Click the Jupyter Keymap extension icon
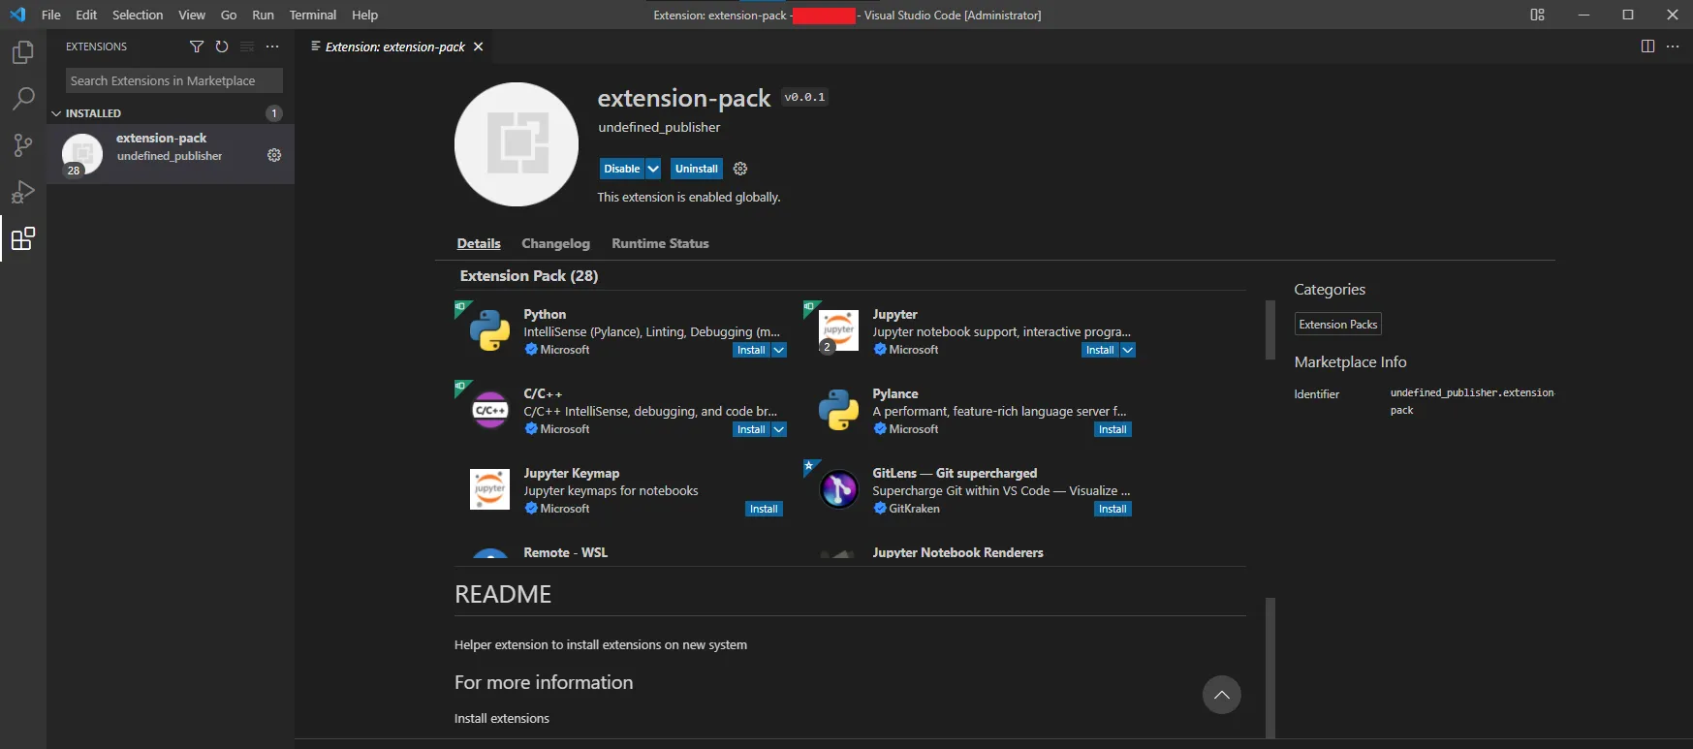Image resolution: width=1693 pixels, height=749 pixels. pyautogui.click(x=489, y=490)
